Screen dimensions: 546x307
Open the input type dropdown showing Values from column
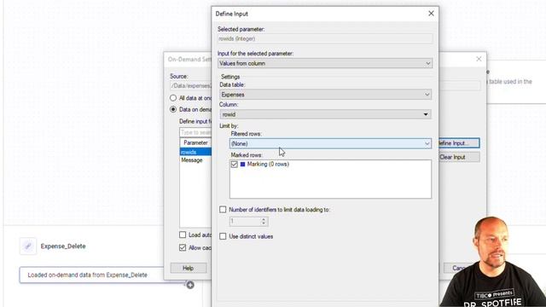(x=325, y=63)
